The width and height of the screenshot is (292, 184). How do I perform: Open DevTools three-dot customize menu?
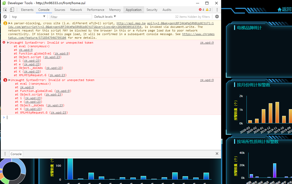pos(217,10)
